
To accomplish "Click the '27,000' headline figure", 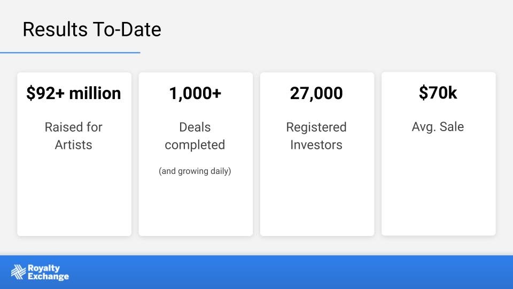I will tap(316, 93).
